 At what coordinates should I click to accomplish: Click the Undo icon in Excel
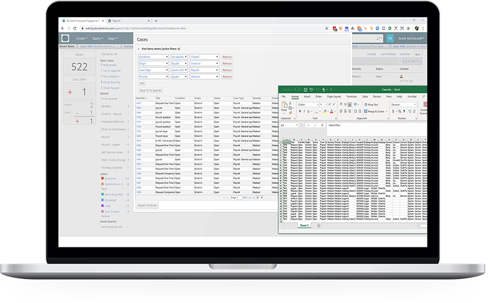click(x=311, y=89)
